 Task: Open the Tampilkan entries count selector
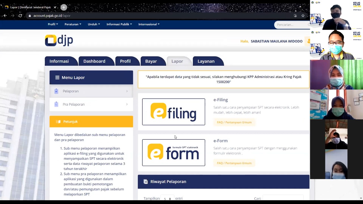167,199
